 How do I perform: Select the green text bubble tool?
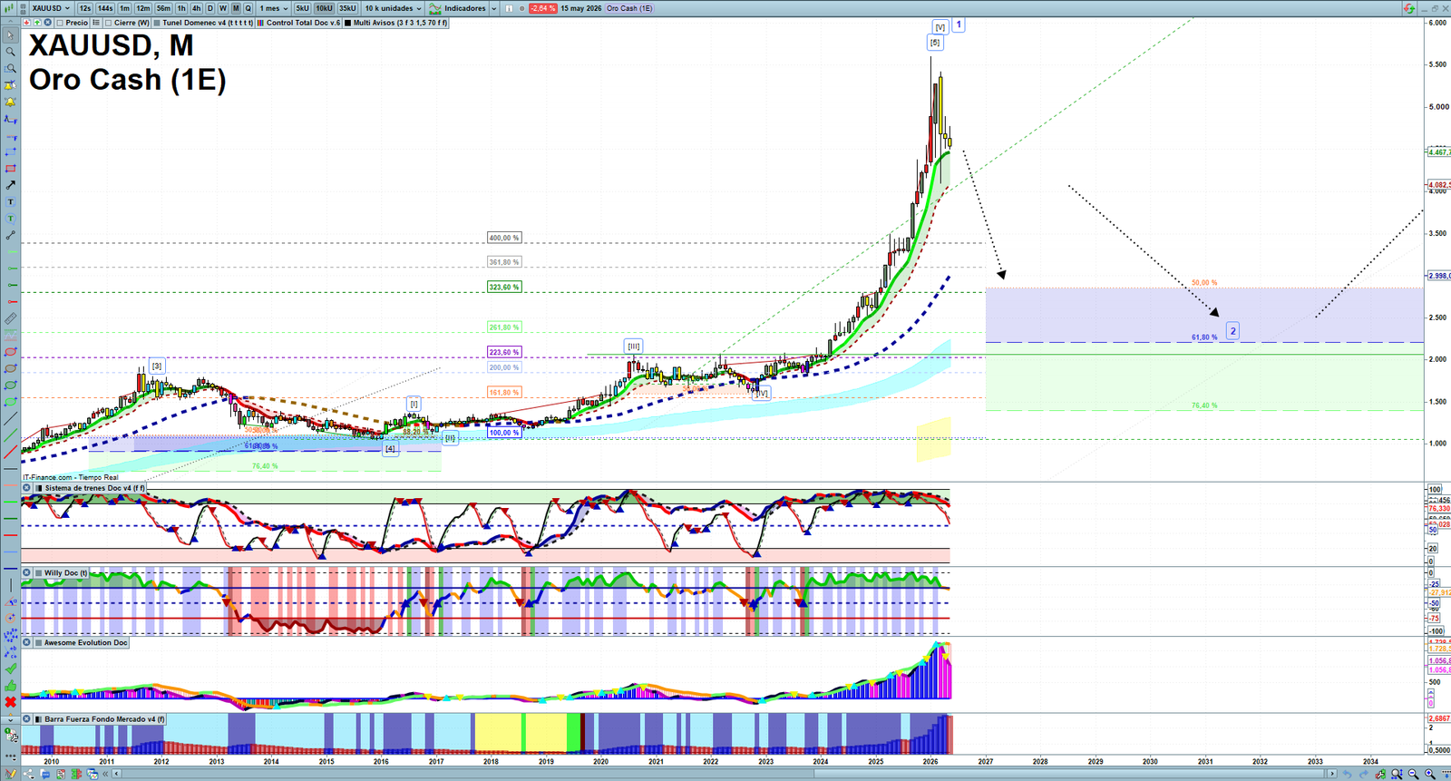pos(11,218)
